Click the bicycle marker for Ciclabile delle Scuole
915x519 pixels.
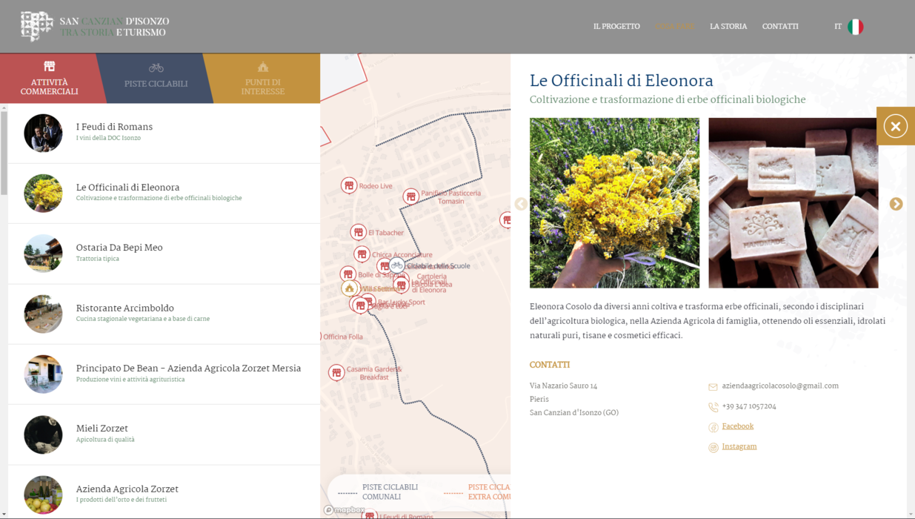(x=397, y=265)
